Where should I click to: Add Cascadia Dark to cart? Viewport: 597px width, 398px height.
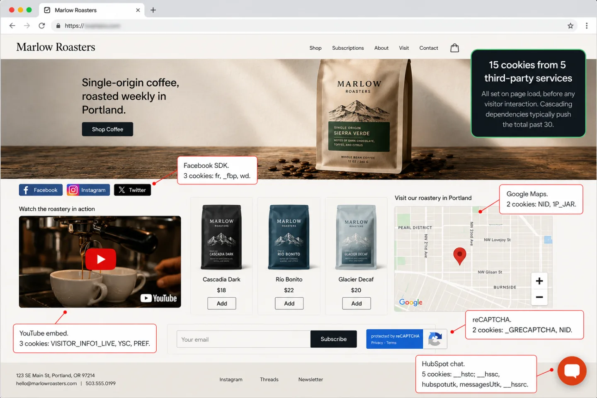222,303
